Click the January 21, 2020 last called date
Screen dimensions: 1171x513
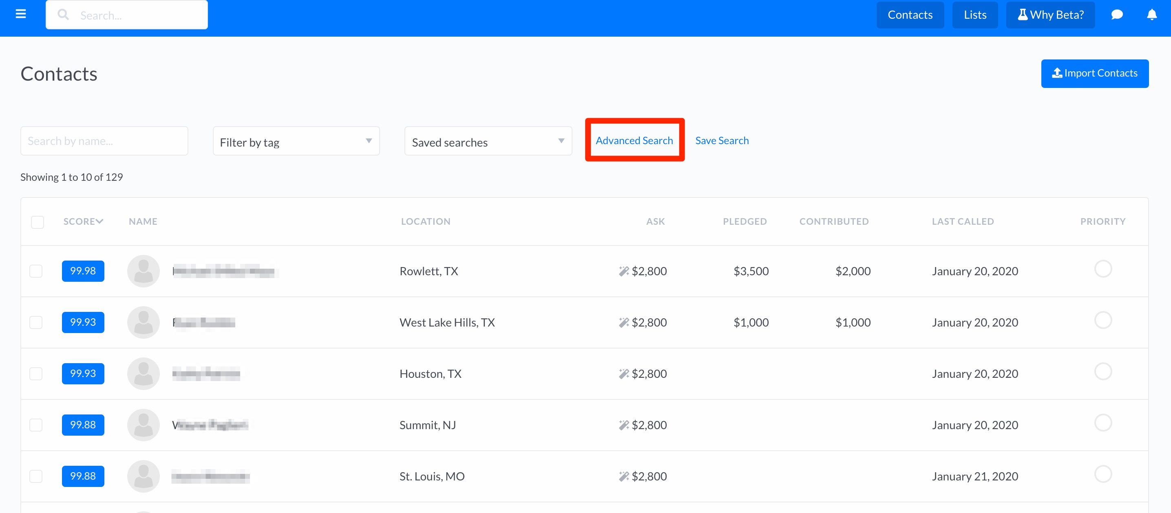click(974, 477)
